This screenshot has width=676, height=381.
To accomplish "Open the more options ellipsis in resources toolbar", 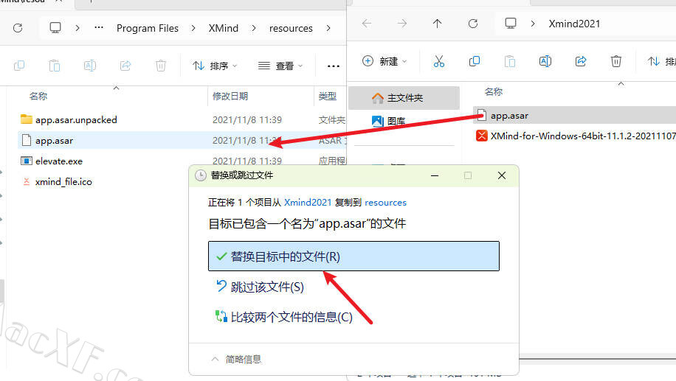I will point(334,66).
